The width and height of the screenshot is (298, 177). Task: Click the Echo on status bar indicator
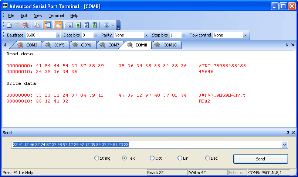pyautogui.click(x=237, y=173)
